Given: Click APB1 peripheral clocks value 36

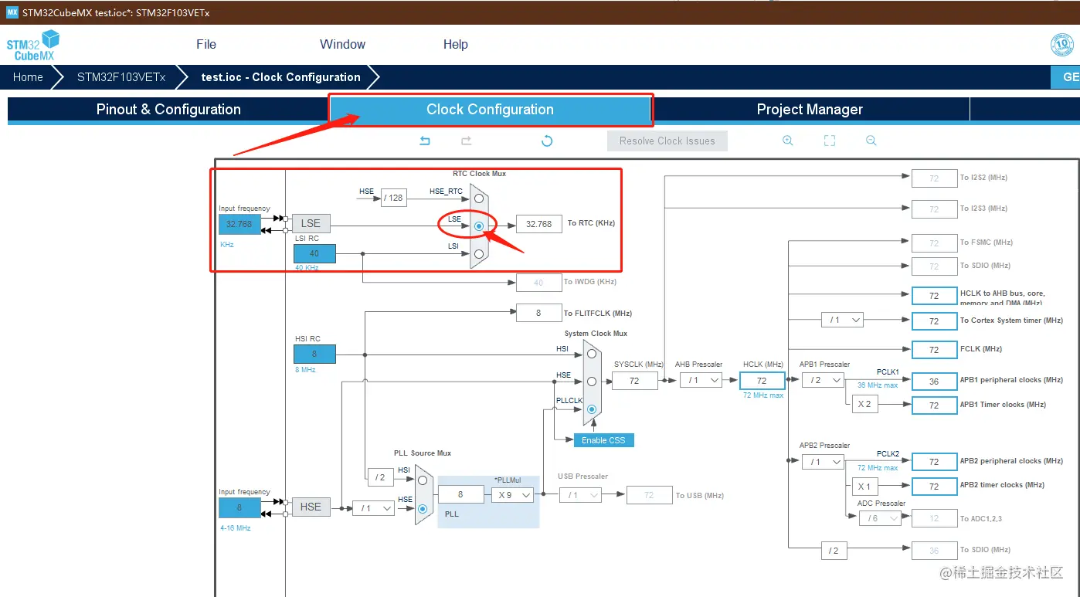Looking at the screenshot, I should pos(934,382).
